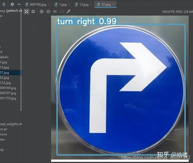Select the .pt weights file in tree
Viewport: 193px width, 163px height.
coord(4,129)
